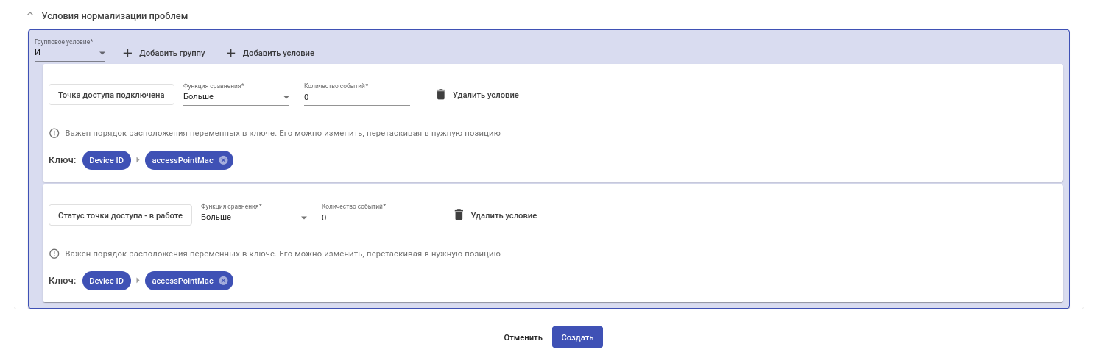Click the 'Device ID' chip in second key
Screen dimensions: 1097x352
(x=106, y=281)
